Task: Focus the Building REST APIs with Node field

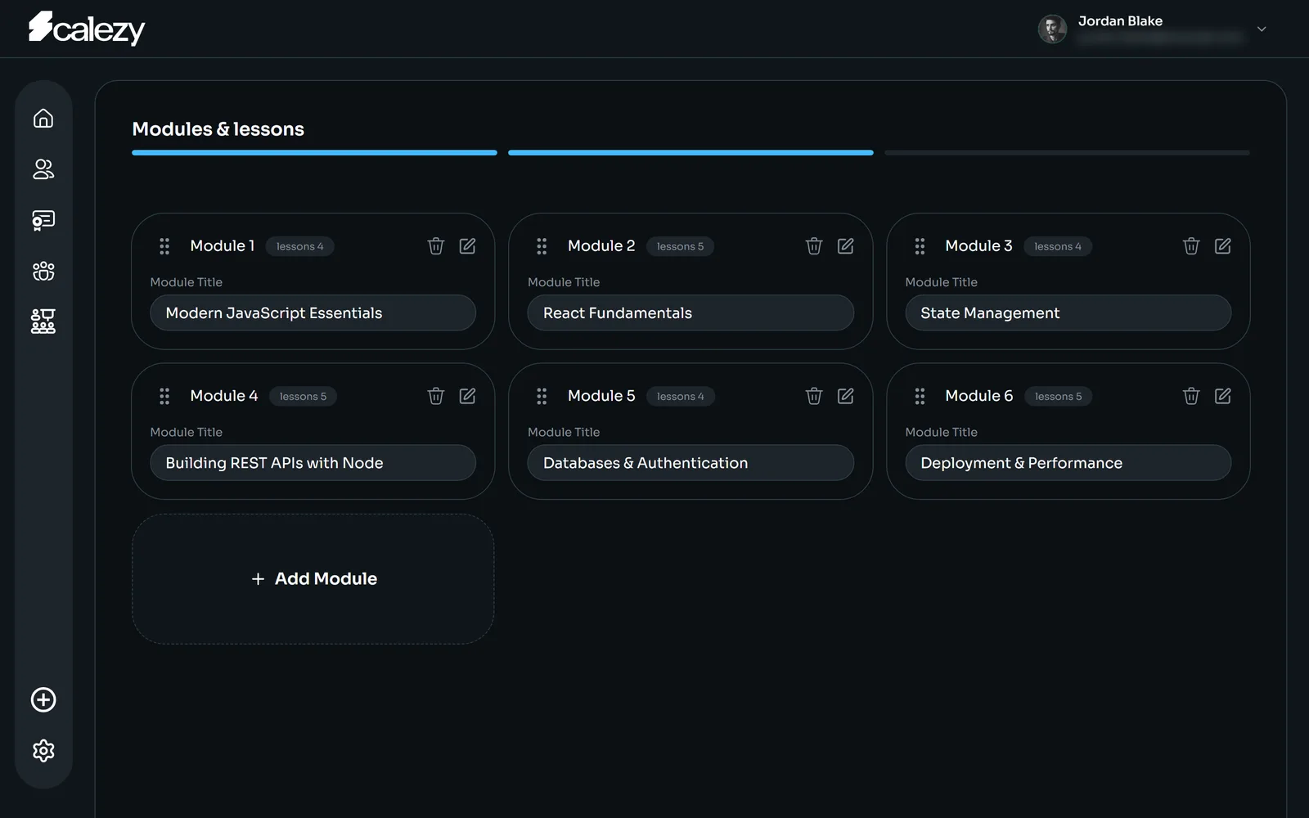Action: click(x=313, y=463)
